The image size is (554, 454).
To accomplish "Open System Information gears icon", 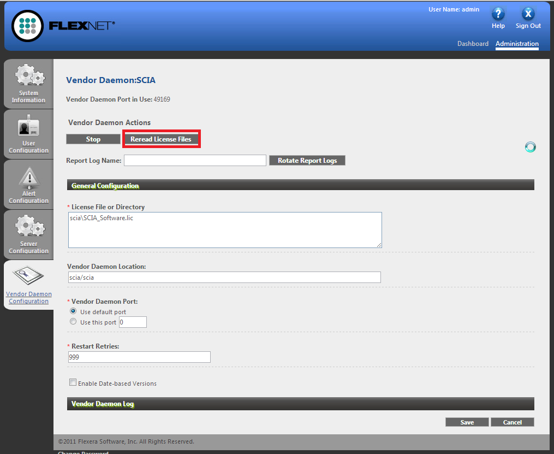I will (28, 76).
